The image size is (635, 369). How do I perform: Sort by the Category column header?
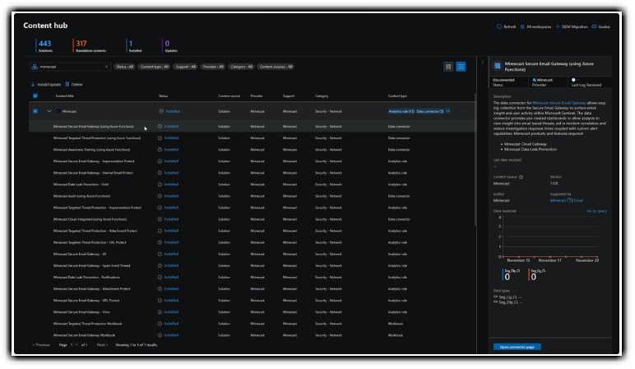(x=322, y=96)
